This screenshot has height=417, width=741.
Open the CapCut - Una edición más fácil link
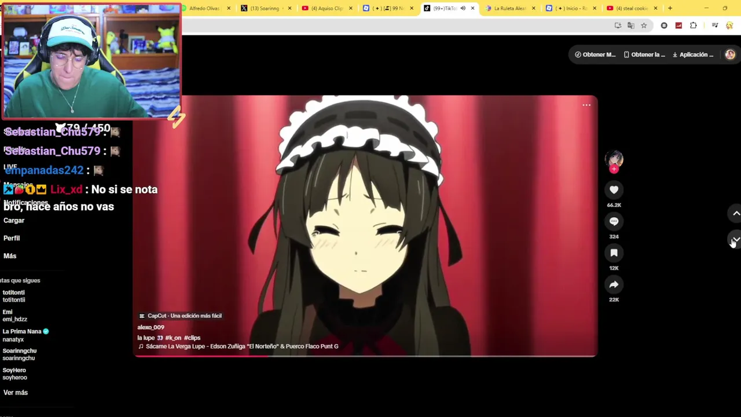pos(180,316)
